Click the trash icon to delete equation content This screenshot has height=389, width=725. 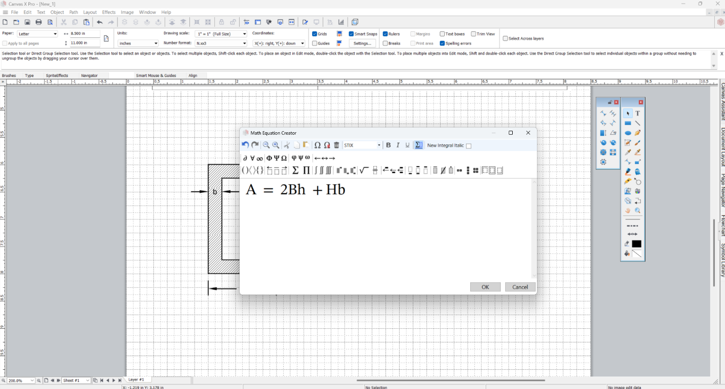click(x=336, y=145)
